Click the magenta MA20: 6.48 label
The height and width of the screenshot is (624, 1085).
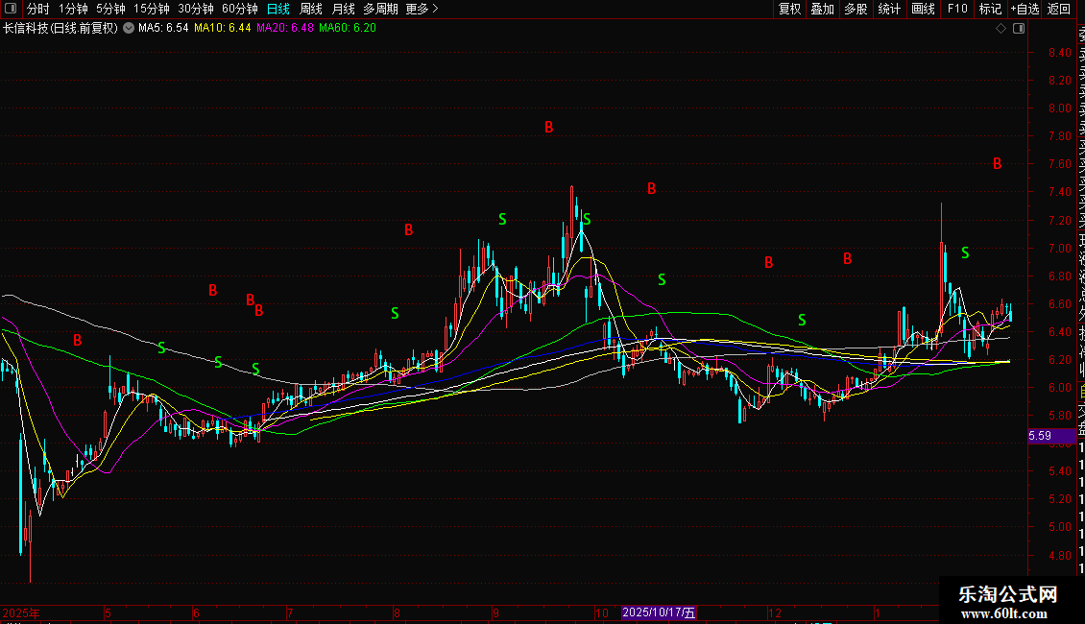[284, 29]
